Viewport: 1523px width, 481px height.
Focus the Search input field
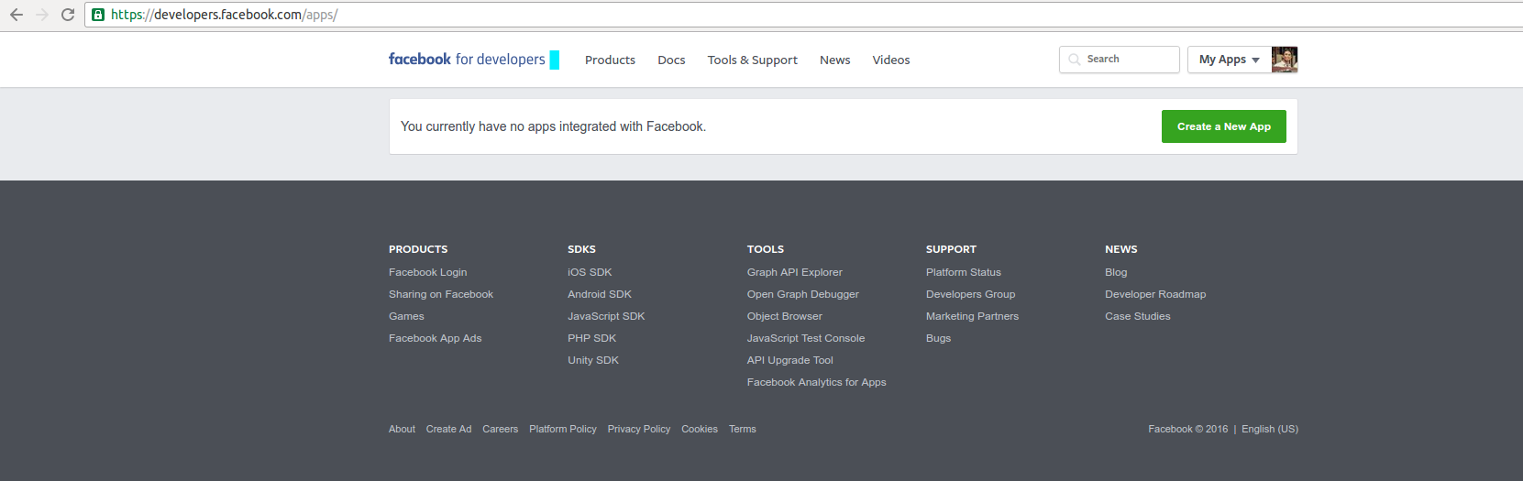coord(1120,60)
